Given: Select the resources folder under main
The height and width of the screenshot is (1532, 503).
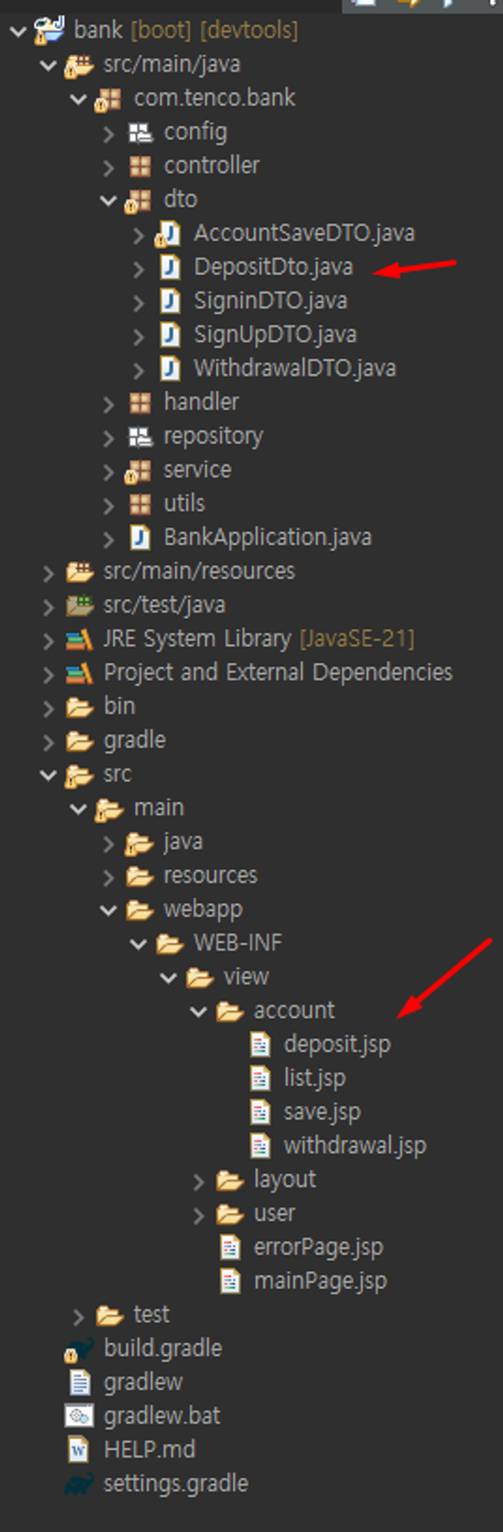Looking at the screenshot, I should [x=211, y=875].
